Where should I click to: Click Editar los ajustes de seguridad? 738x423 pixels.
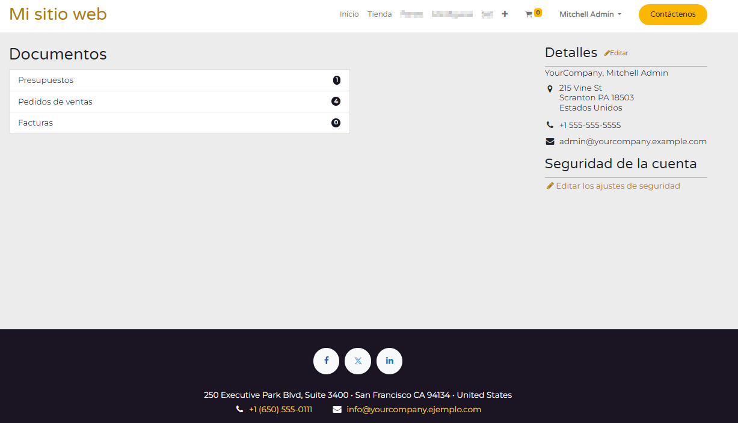[x=618, y=186]
